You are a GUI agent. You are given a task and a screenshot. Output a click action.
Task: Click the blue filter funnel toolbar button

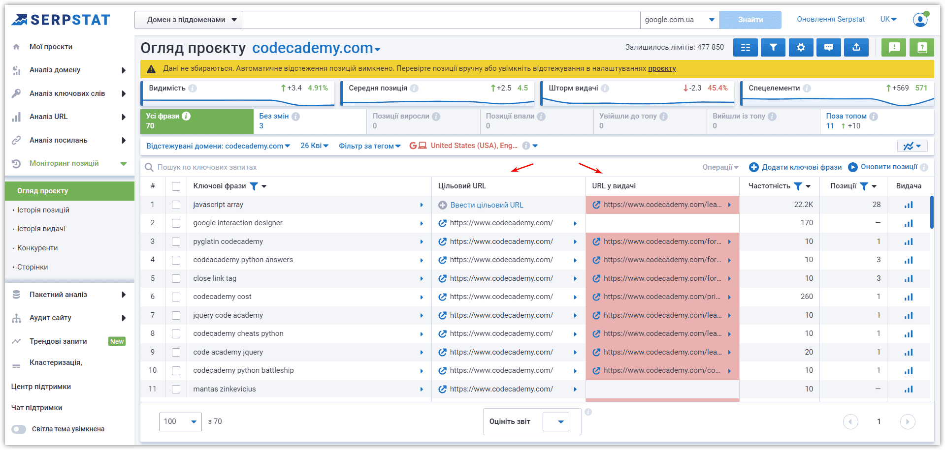pyautogui.click(x=773, y=48)
